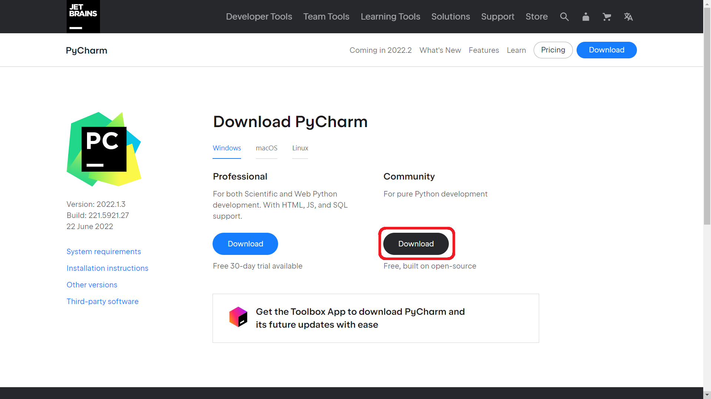Click the 'Download PyCharm' heading
The width and height of the screenshot is (711, 399).
pos(290,122)
